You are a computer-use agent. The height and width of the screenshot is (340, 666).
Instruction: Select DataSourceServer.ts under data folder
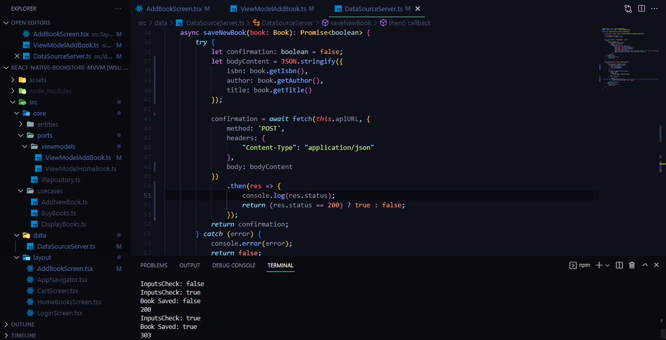click(65, 246)
